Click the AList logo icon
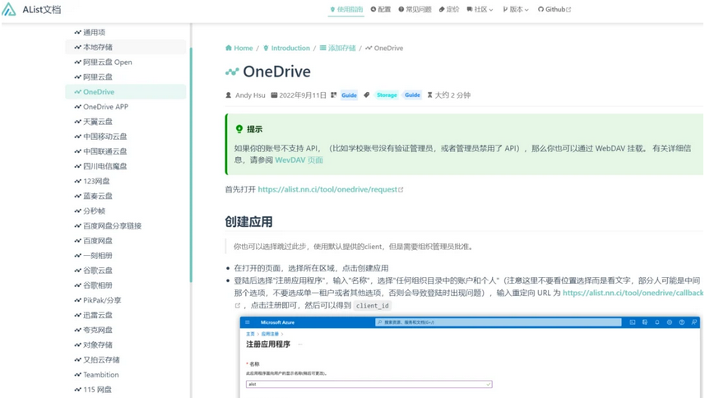The image size is (705, 398). [x=9, y=9]
